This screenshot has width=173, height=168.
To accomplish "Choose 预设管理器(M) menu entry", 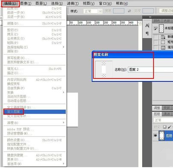I will 35,133.
